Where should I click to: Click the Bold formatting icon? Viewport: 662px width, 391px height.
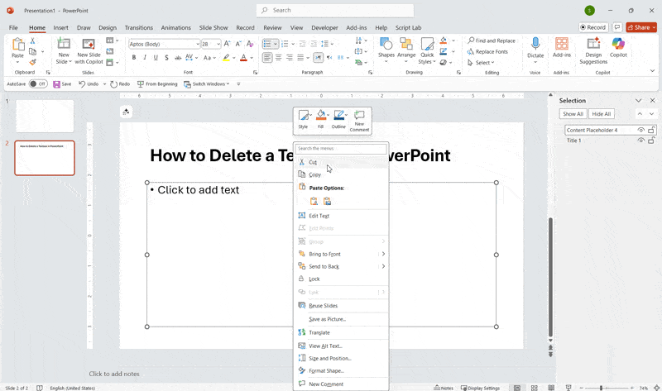click(133, 58)
